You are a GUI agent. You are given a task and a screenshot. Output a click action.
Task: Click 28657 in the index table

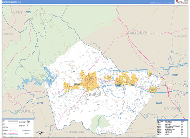(x=159, y=131)
